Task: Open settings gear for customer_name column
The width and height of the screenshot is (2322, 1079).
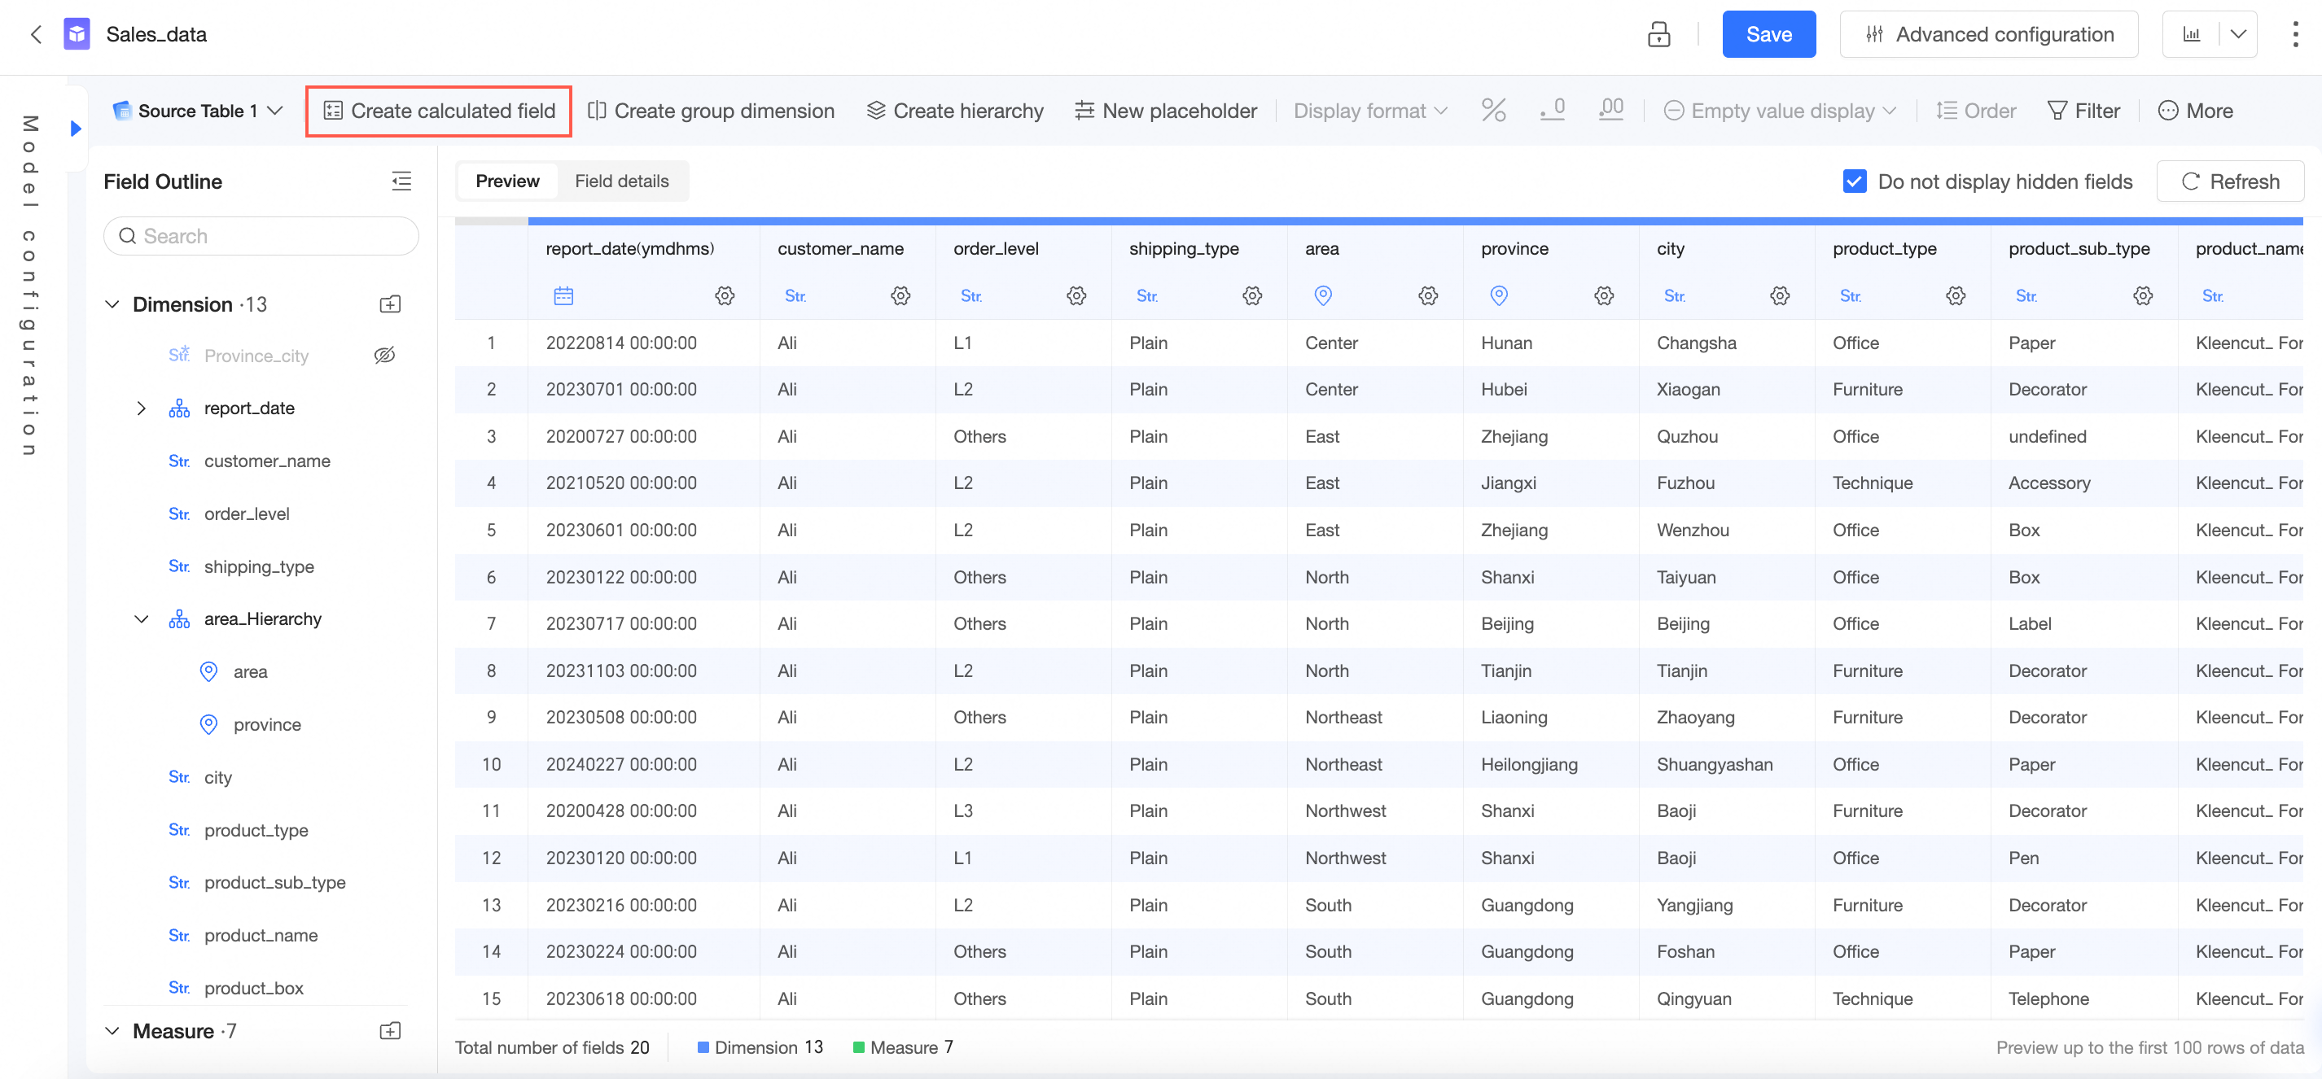Action: pos(900,295)
